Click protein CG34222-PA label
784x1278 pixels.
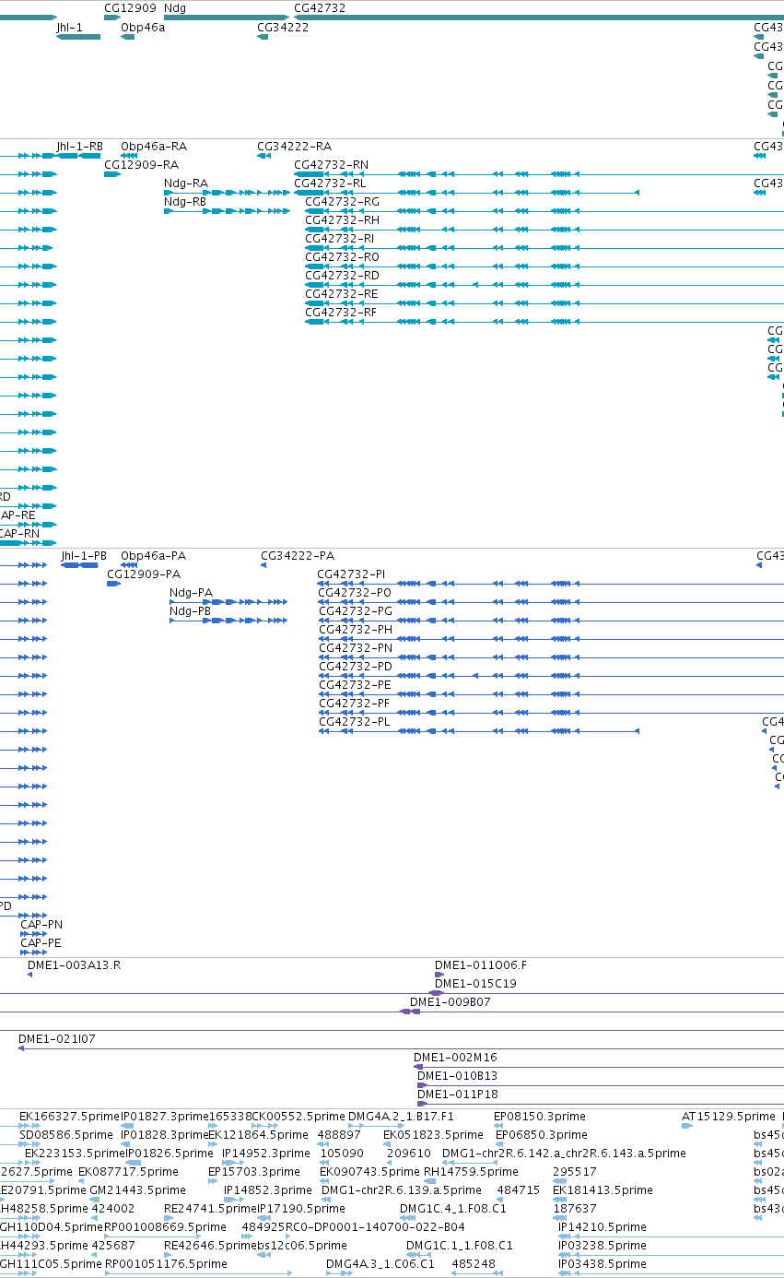[x=298, y=555]
